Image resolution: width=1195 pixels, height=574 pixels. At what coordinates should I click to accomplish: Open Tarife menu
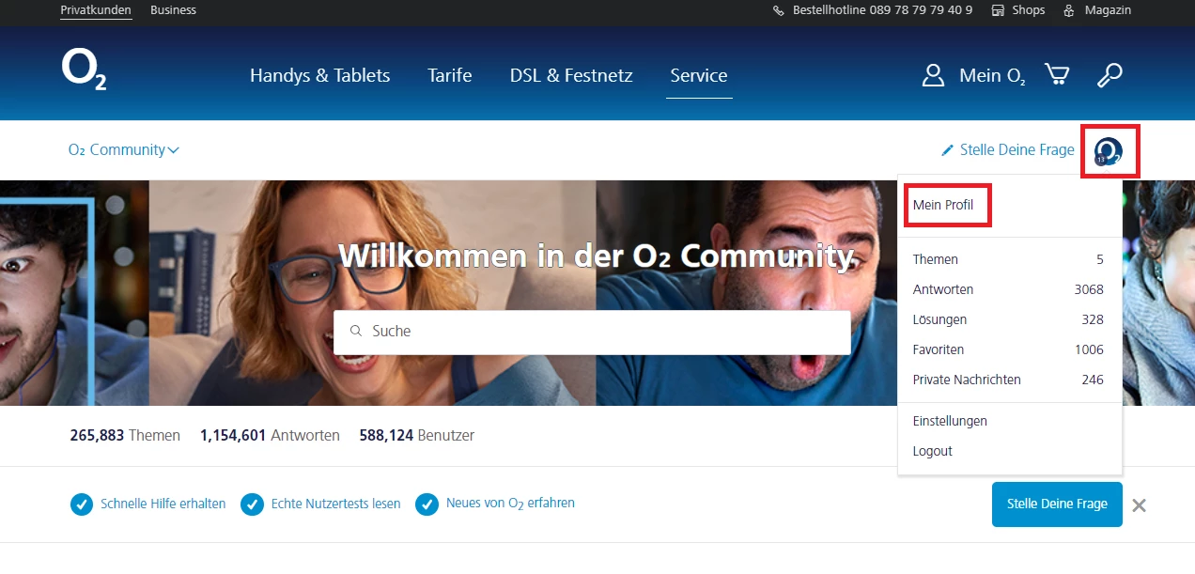(x=450, y=75)
